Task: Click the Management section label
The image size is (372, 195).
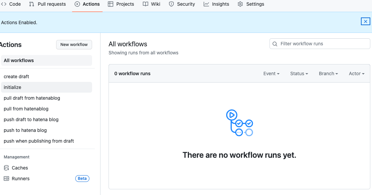Action: click(x=16, y=157)
